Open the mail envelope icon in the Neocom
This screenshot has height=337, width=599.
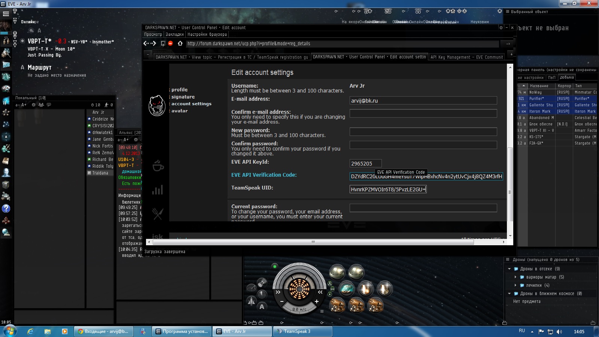pyautogui.click(x=6, y=64)
